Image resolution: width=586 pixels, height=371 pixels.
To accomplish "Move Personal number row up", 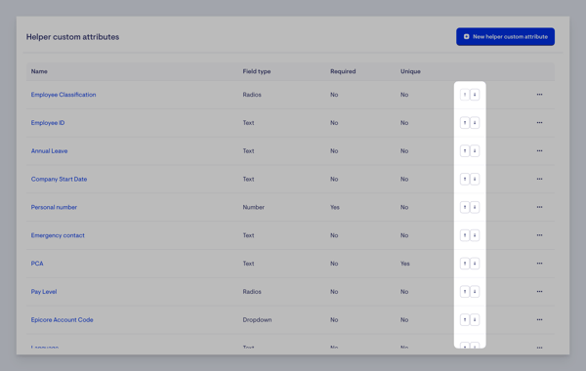I will (x=465, y=207).
